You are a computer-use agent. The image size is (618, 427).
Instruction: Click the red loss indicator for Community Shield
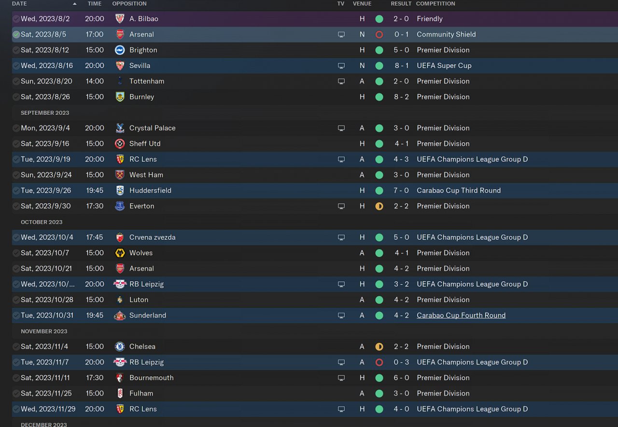[x=379, y=34]
